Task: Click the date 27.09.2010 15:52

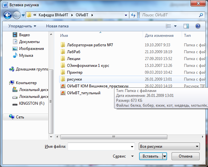Action: click(158, 59)
